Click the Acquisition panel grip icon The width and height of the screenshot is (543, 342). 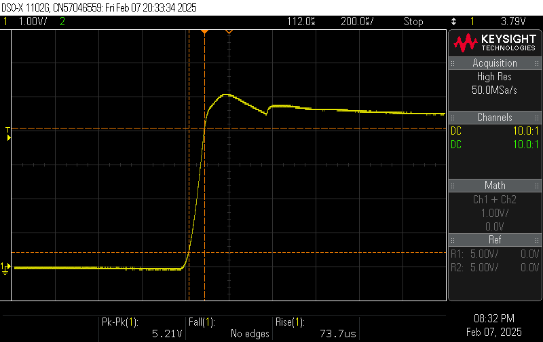452,63
